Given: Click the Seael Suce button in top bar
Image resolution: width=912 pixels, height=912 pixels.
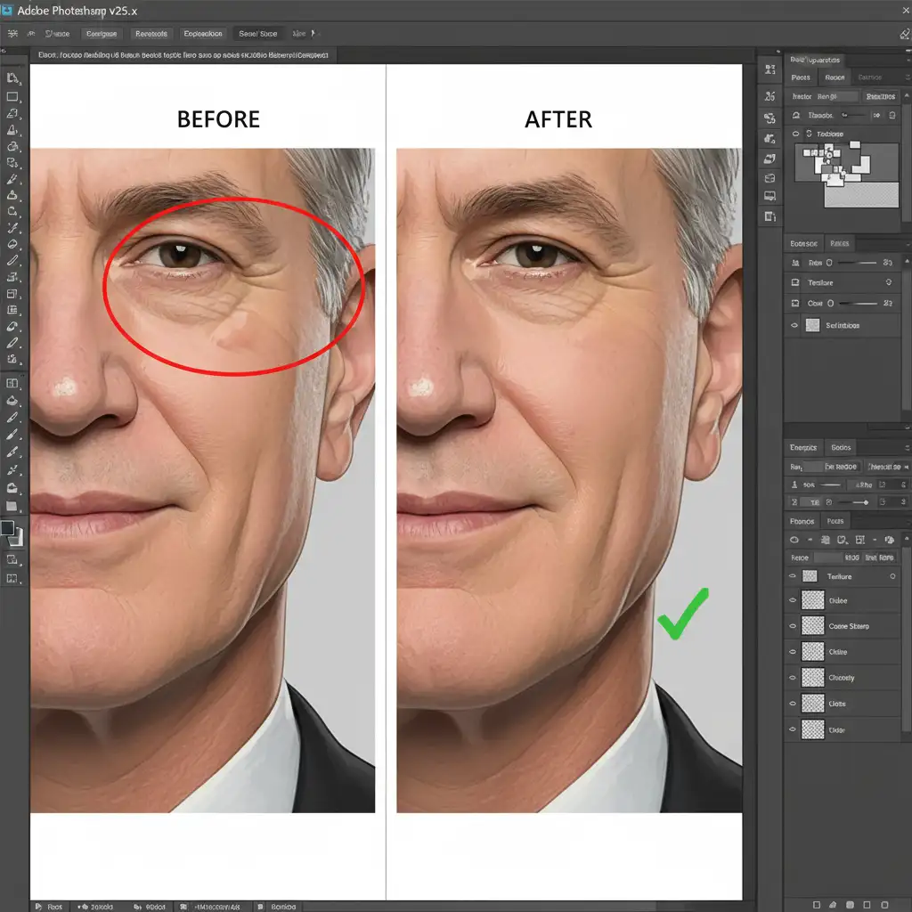Looking at the screenshot, I should pos(257,34).
